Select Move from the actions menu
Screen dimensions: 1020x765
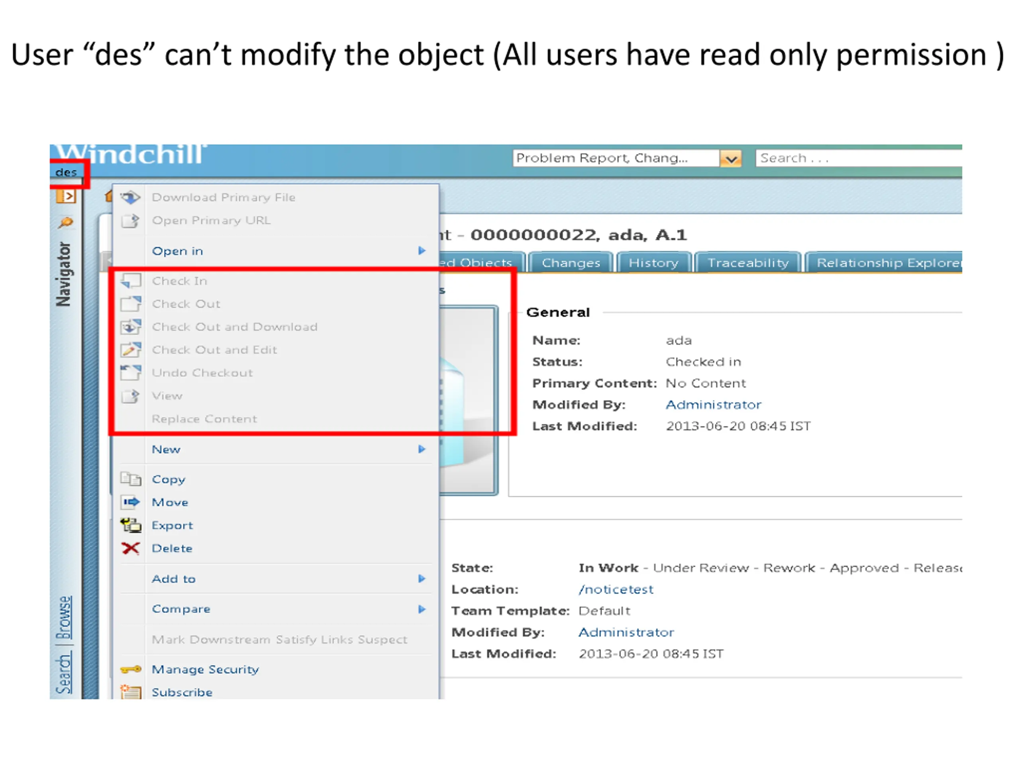pyautogui.click(x=170, y=502)
